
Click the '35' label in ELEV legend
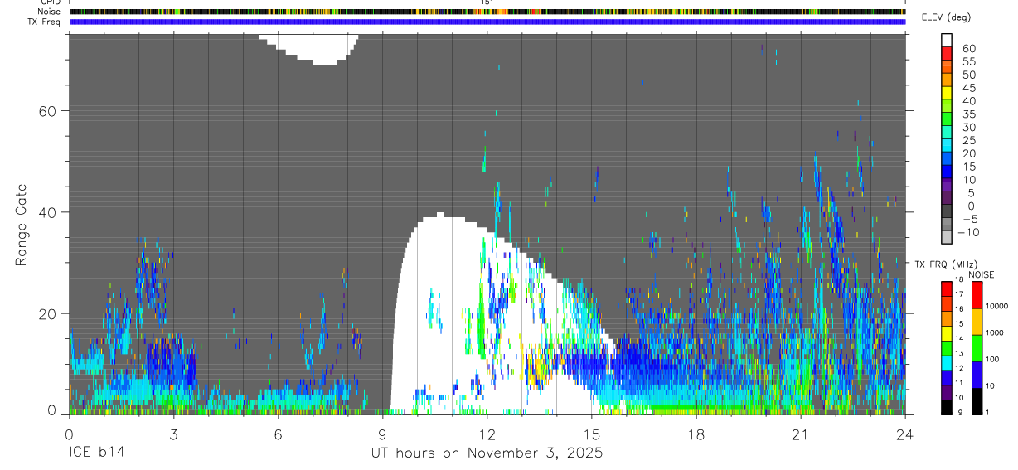tap(969, 114)
